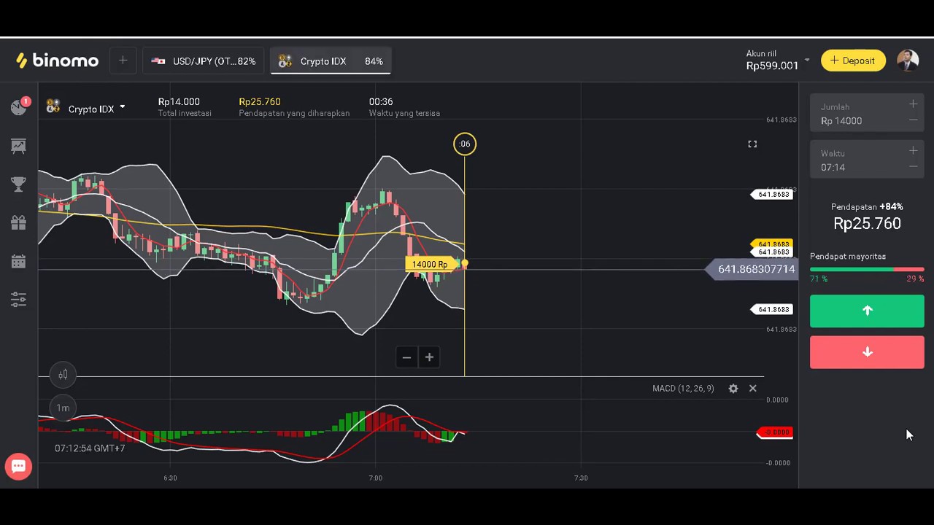
Task: Increase the Jumlah amount with plus
Action: (x=913, y=104)
